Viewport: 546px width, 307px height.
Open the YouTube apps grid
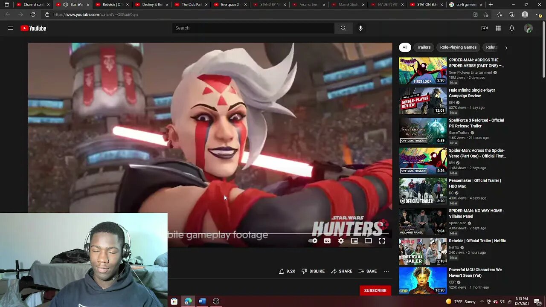(x=498, y=28)
